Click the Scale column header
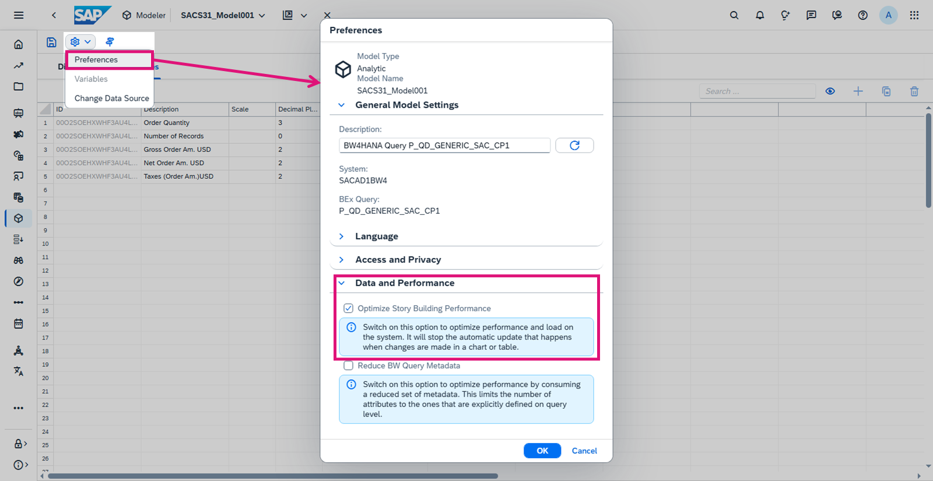Screen dimensions: 933x481 252,109
